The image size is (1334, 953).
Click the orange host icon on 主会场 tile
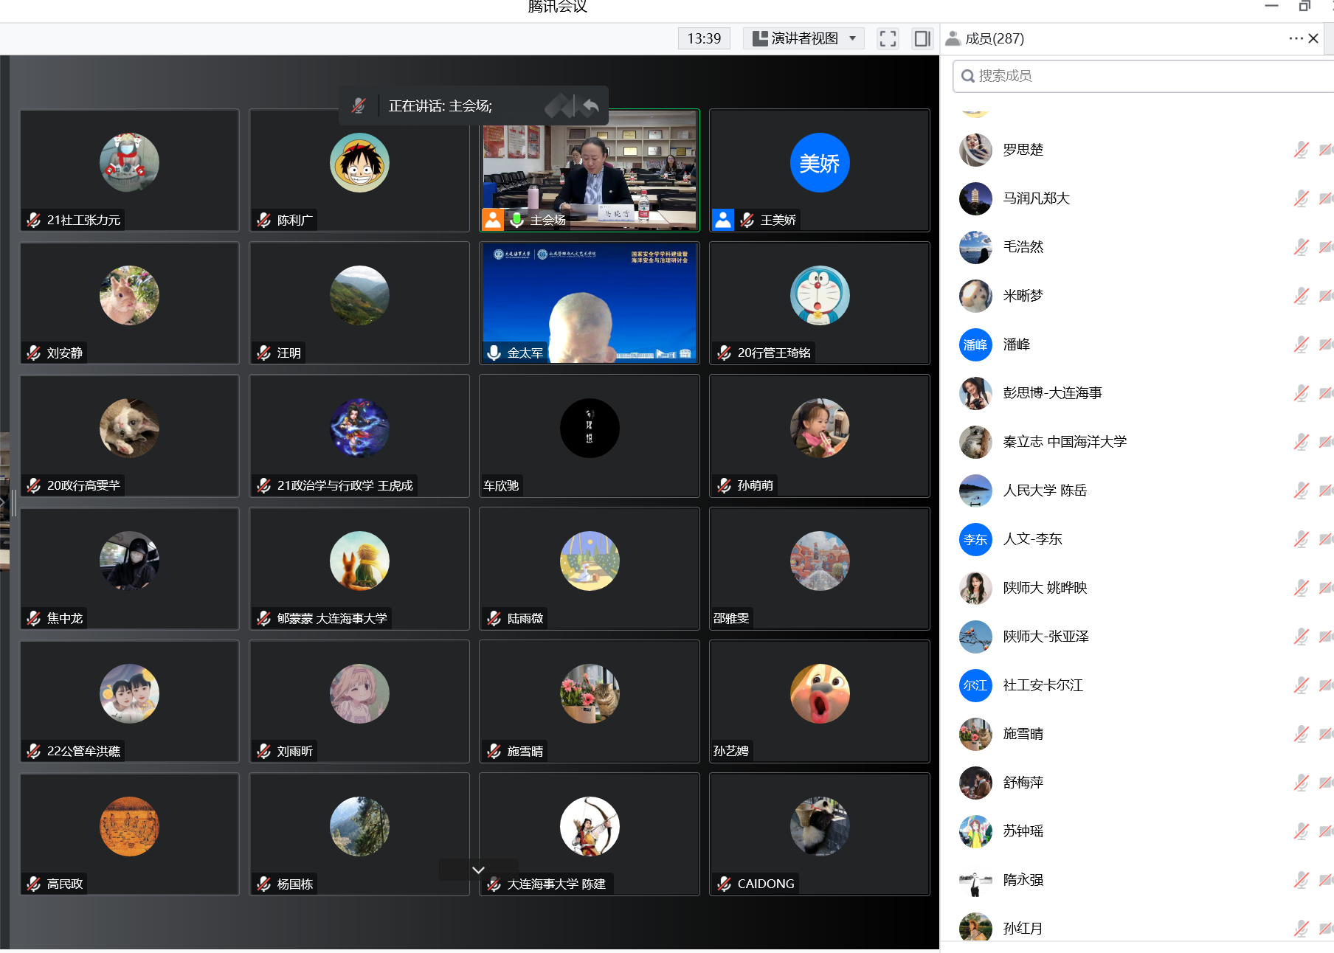pyautogui.click(x=492, y=220)
